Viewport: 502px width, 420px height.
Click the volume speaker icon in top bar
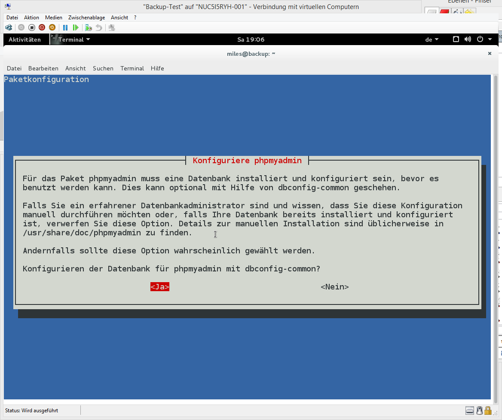point(468,40)
